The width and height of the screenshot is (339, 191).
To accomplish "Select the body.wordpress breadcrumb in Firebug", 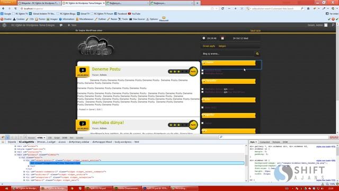I will 123,142.
